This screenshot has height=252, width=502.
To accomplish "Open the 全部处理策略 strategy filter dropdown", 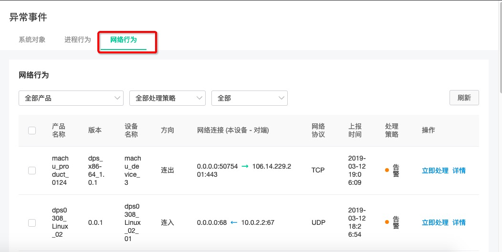I will coord(167,98).
